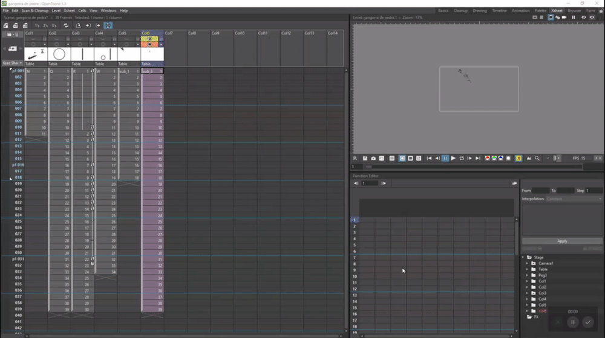The image size is (605, 338).
Task: Switch to the Browser room tab
Action: 574,11
